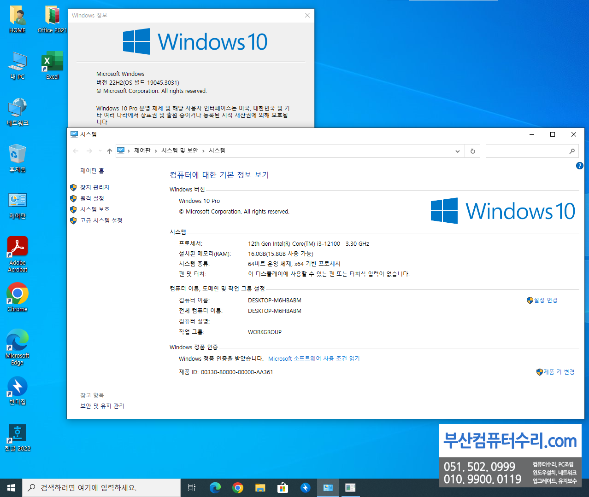Click the Windows 10 Pro edition text
The image size is (589, 497).
pos(199,201)
